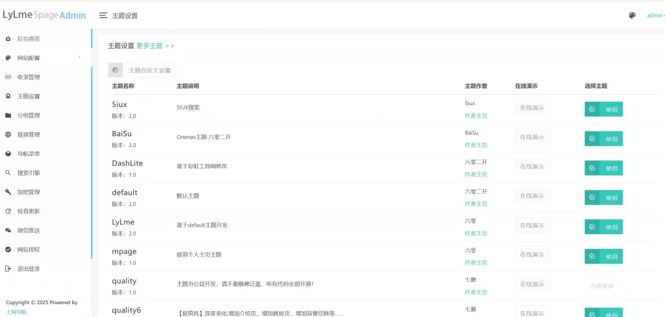Click the link icon beside 收录管理

(8, 77)
